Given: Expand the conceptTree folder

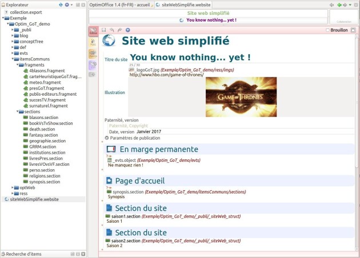Looking at the screenshot, I should point(13,42).
